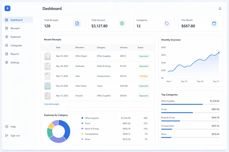Click the Help question mark icon
Image resolution: width=229 pixels, height=152 pixels.
[7, 127]
